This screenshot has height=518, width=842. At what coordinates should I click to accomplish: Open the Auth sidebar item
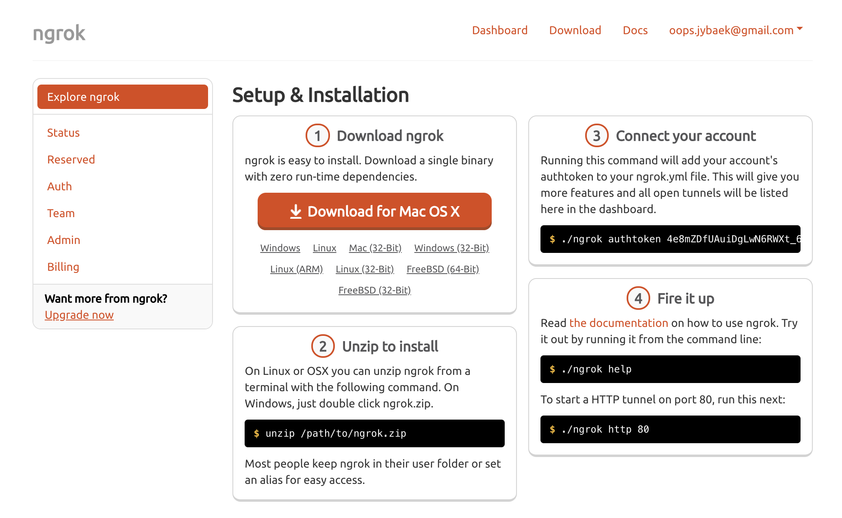coord(60,186)
